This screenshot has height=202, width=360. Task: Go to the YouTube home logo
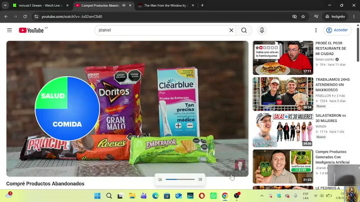click(x=31, y=30)
